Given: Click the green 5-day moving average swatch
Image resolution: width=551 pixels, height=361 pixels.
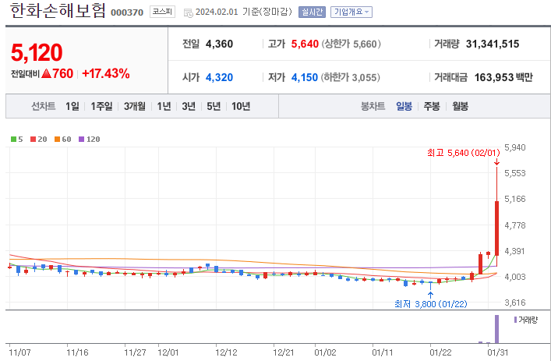Looking at the screenshot, I should click(14, 140).
